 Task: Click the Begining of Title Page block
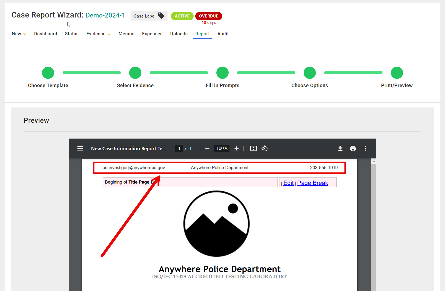pos(190,182)
